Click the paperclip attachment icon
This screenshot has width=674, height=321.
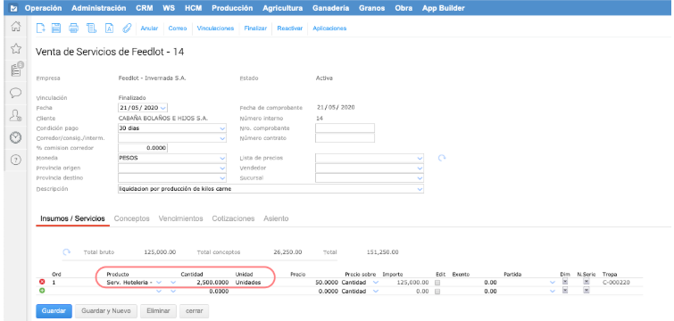point(127,29)
